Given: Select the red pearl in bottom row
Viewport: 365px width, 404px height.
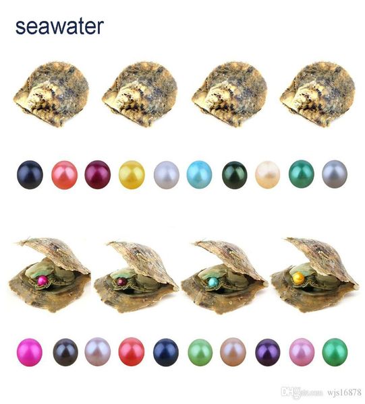Looking at the screenshot, I should pyautogui.click(x=132, y=351).
